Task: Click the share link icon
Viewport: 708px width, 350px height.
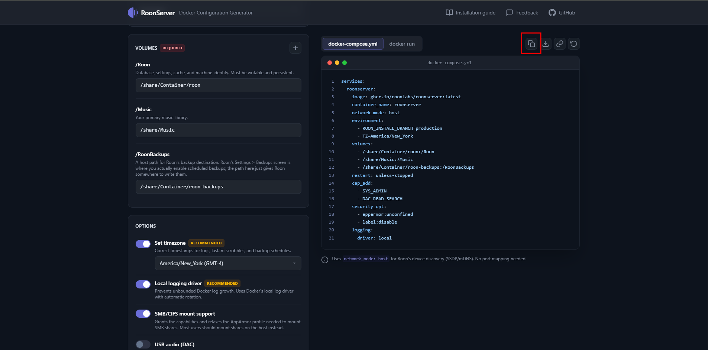Action: tap(559, 44)
